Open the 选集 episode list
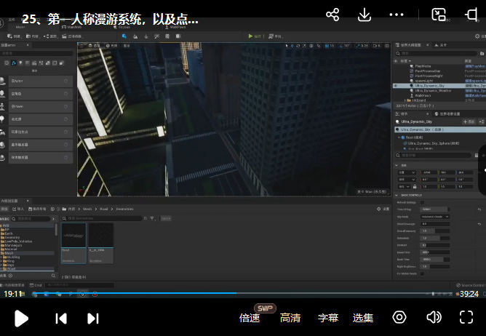486x336 pixels. [363, 318]
